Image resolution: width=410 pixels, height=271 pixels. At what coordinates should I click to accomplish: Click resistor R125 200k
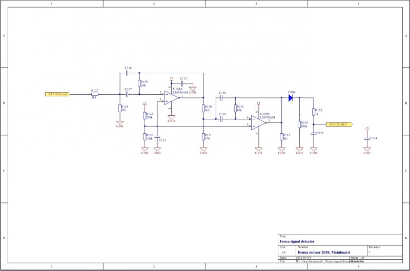[x=145, y=116]
